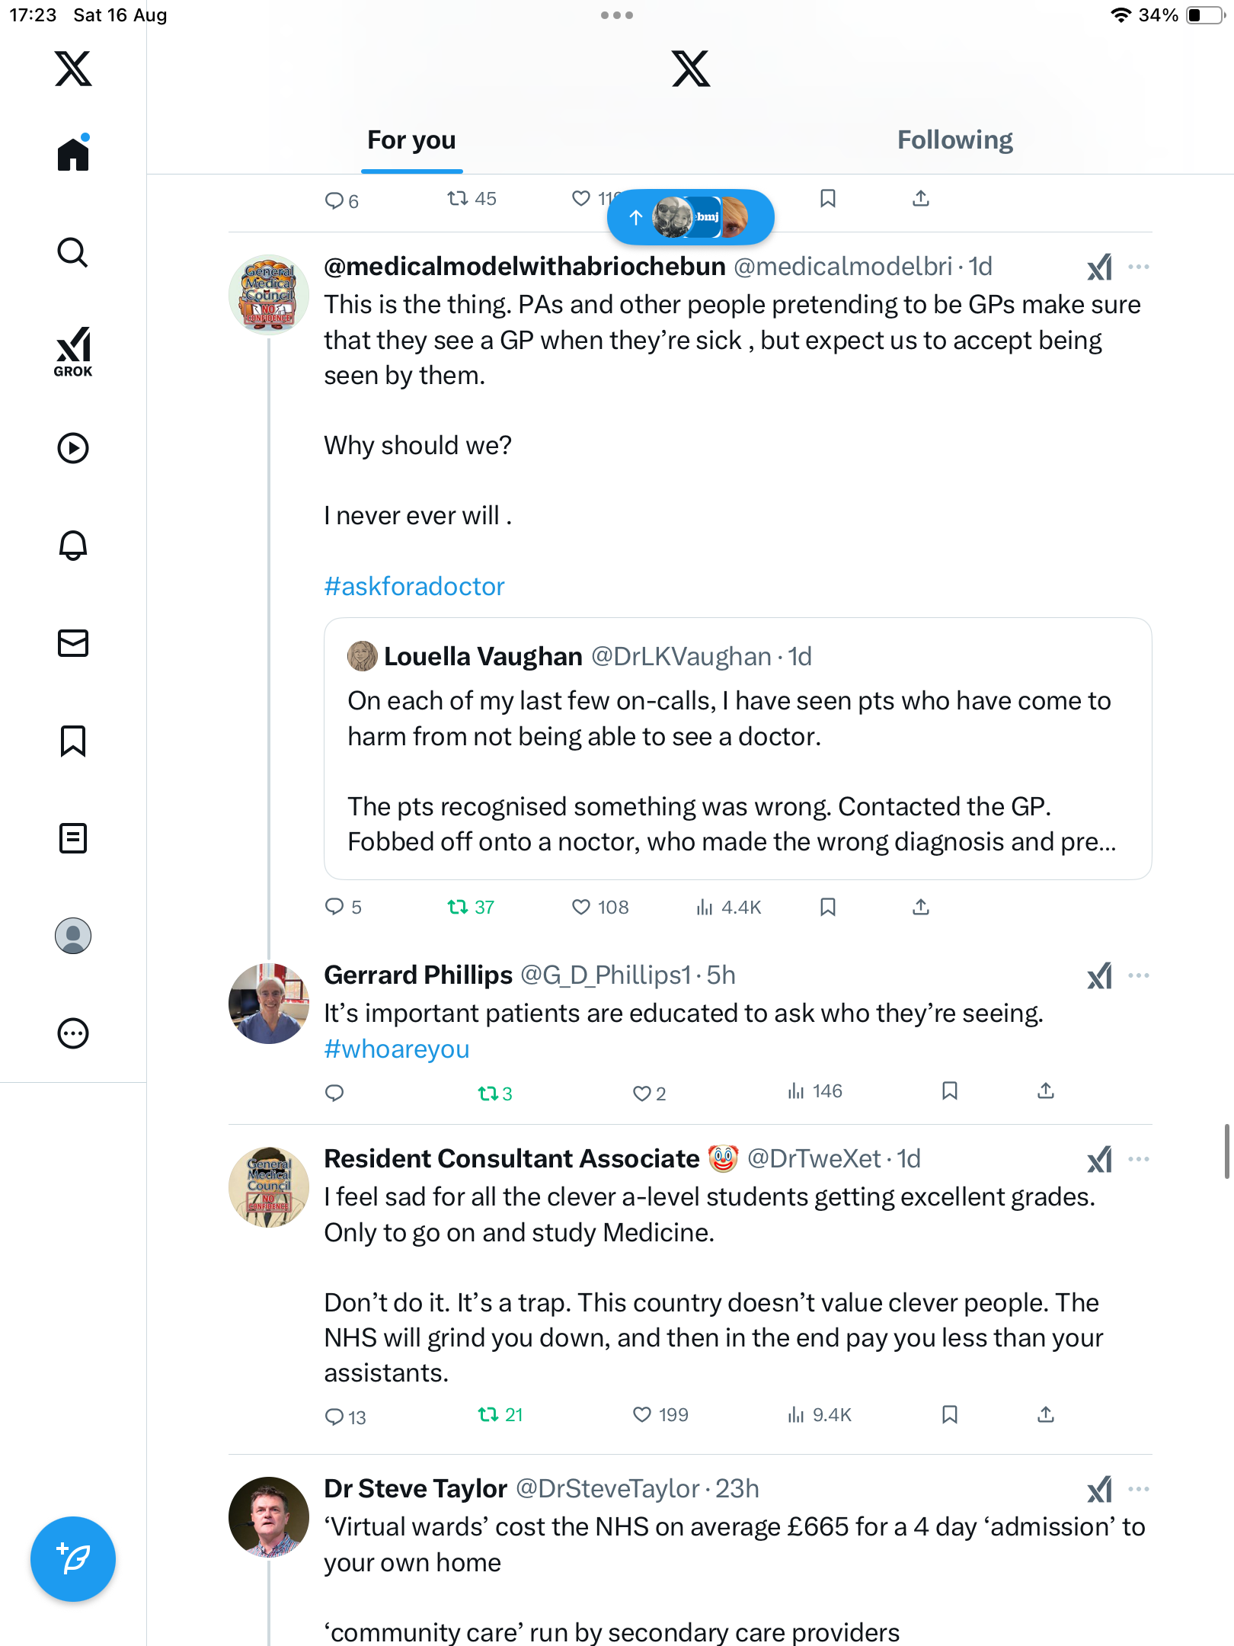Open the three-dot menu on medicalmodelwithabriochebun's post
The image size is (1234, 1646).
(x=1139, y=267)
